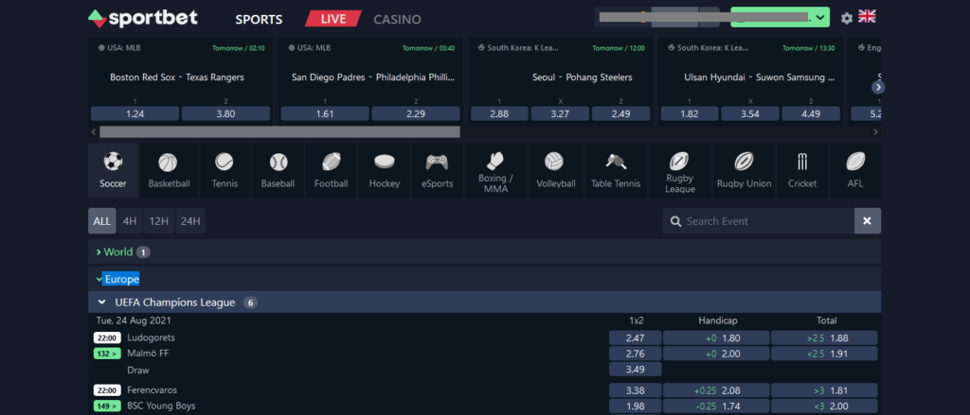Bet on Philadelphia Phillies at 2.29
The image size is (970, 415).
[x=416, y=113]
